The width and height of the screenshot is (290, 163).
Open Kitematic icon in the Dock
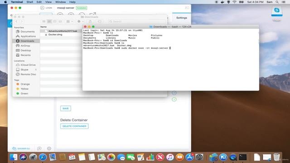tap(223, 157)
